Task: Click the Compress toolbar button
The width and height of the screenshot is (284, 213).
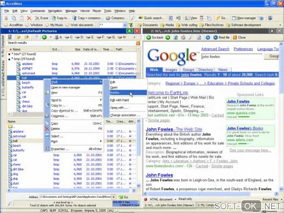Action: click(x=117, y=18)
